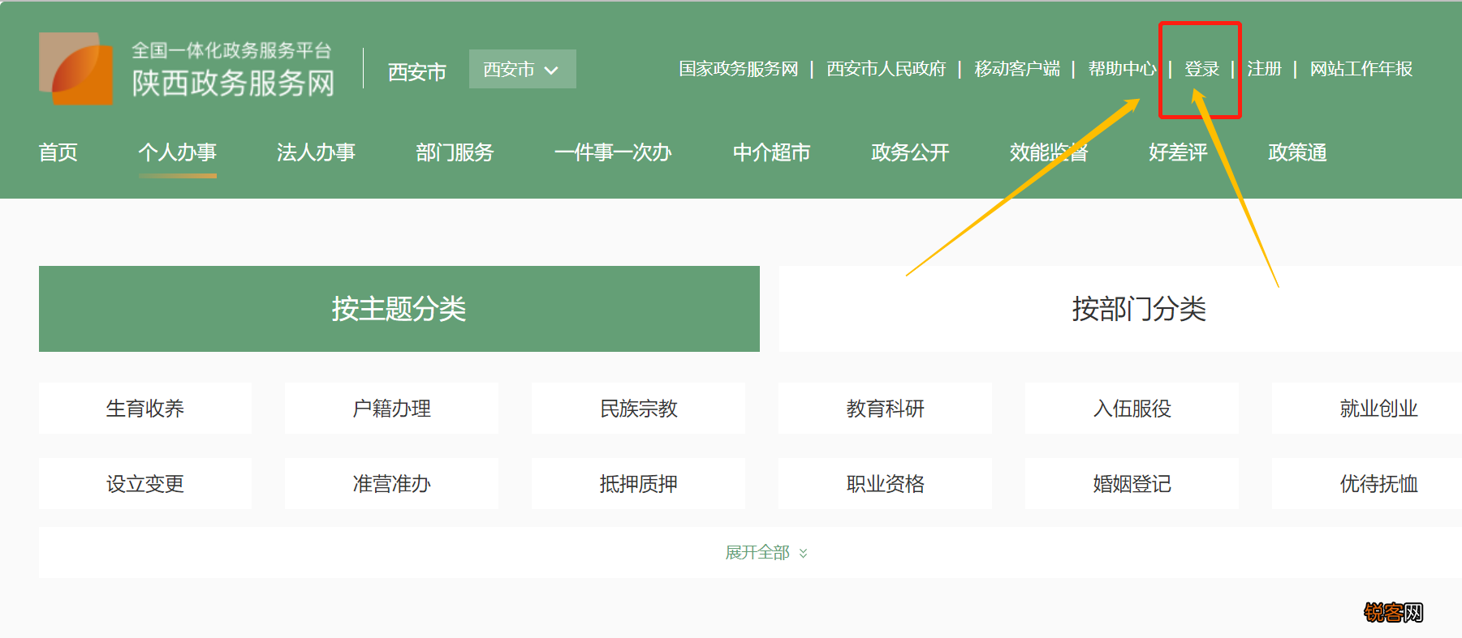
Task: Choose 教育科研 category
Action: pos(886,409)
